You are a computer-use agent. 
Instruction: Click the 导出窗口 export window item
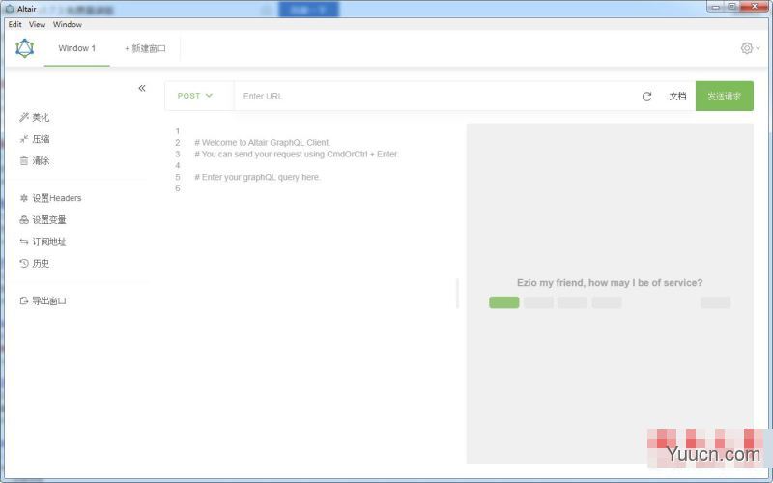point(43,300)
